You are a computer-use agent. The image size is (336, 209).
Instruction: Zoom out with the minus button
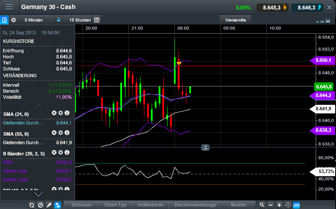click(x=271, y=205)
